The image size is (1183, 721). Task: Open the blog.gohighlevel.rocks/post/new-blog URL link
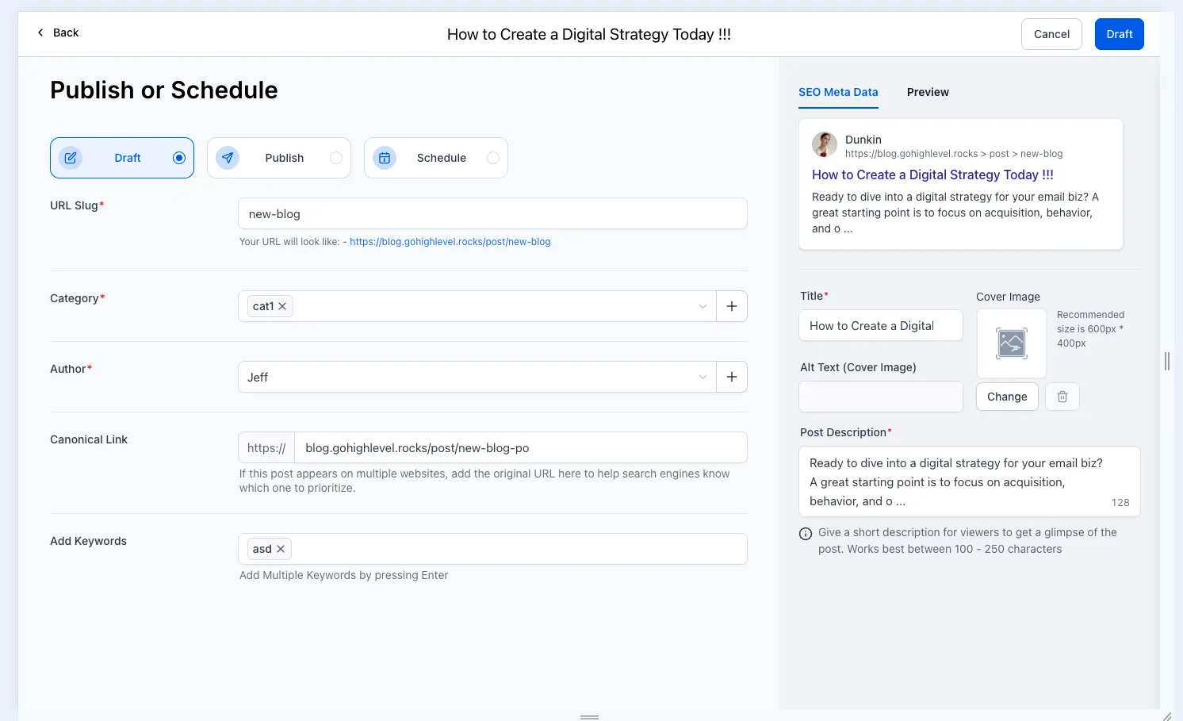click(x=450, y=242)
